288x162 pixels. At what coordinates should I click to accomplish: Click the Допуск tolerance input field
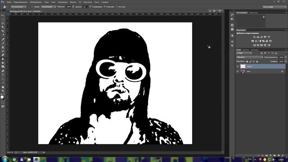(x=85, y=7)
